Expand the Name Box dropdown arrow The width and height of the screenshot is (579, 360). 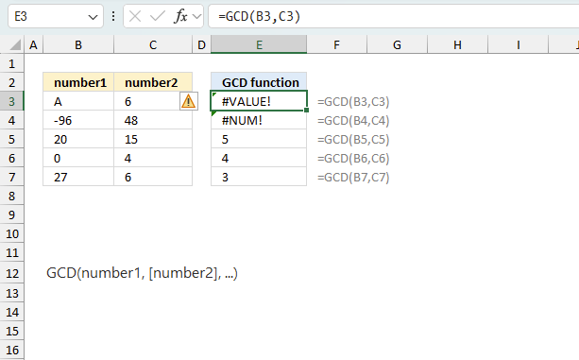[x=93, y=17]
